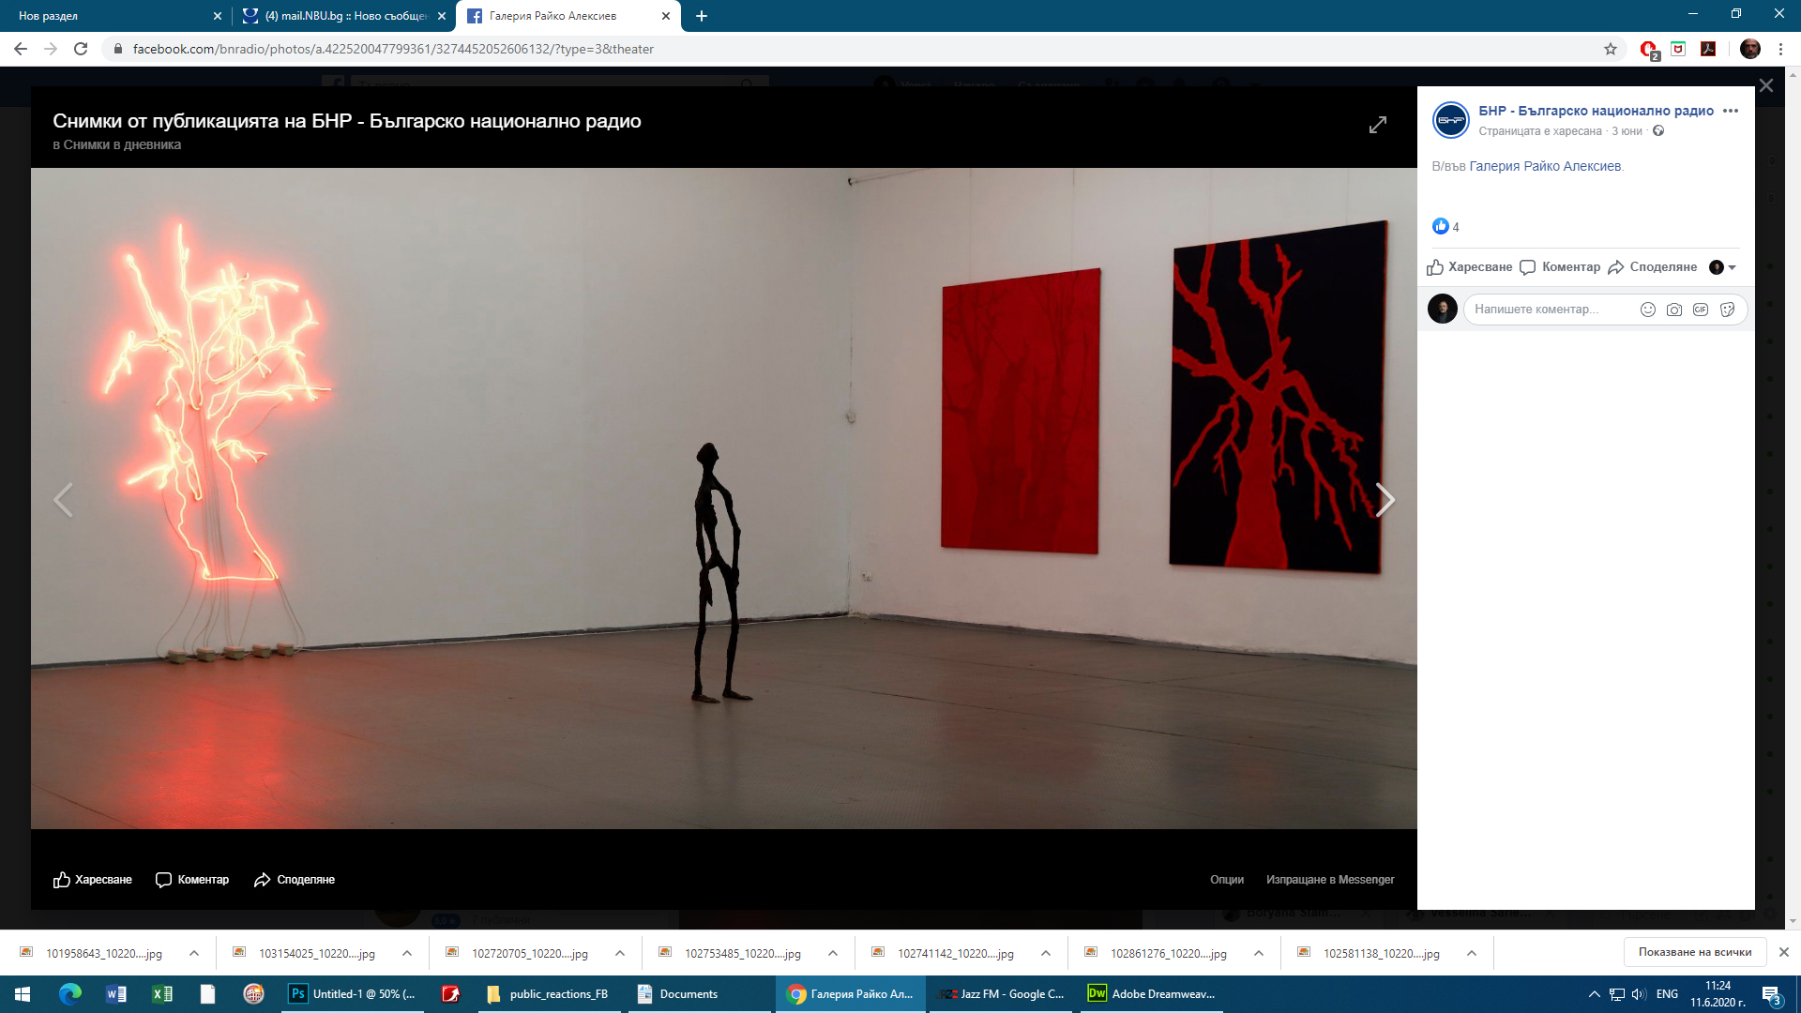Open the БНР - Българско национално радио page link
The height and width of the screenshot is (1013, 1801).
pyautogui.click(x=1597, y=111)
